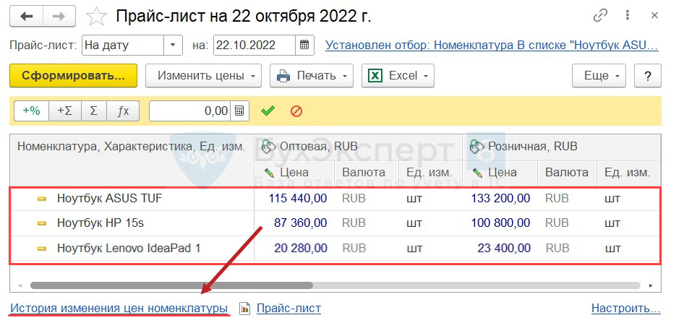Click wholesale price 20 280,00
Viewport: 676px width, 323px height.
tap(301, 249)
